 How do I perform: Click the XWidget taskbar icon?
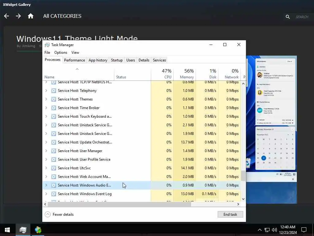pos(38,230)
